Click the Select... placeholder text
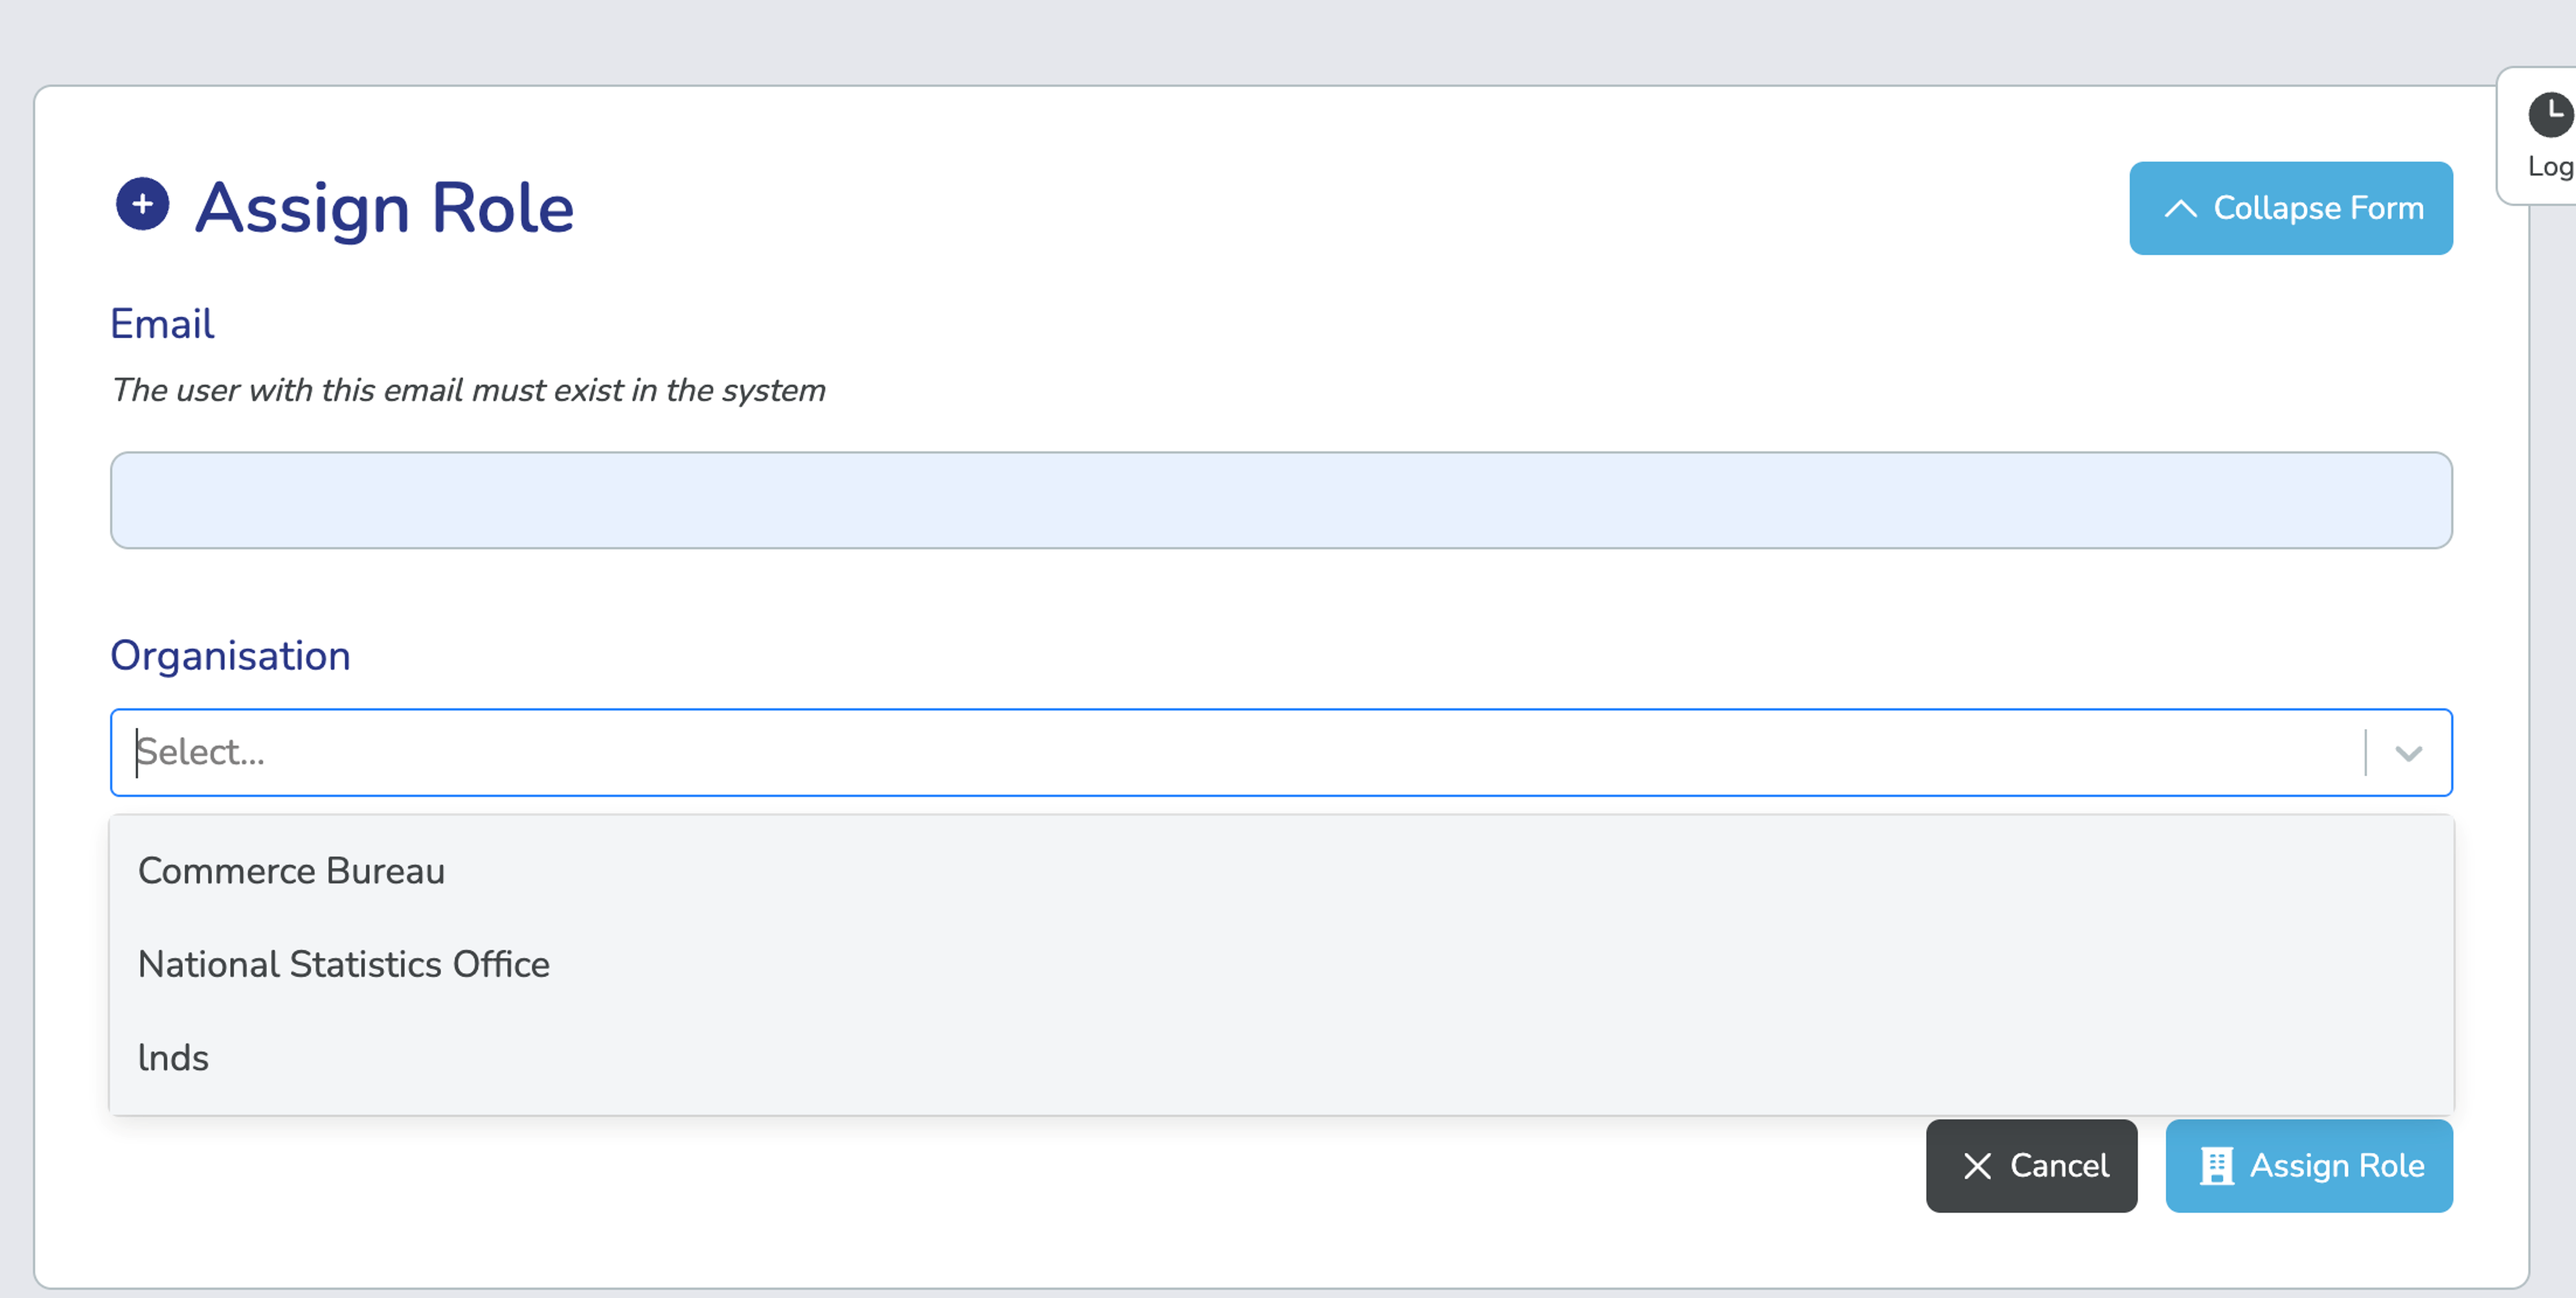Image resolution: width=2576 pixels, height=1298 pixels. (201, 752)
